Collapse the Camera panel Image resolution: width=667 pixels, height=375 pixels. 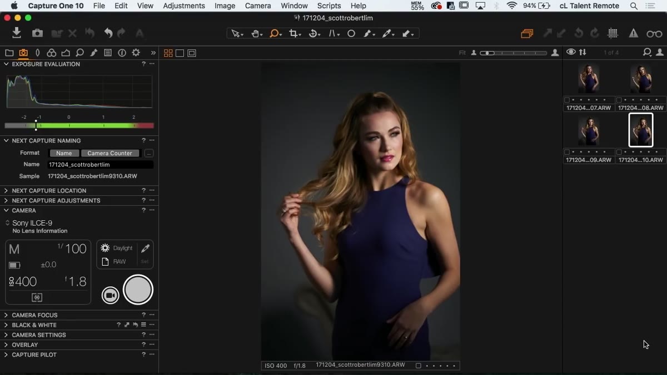point(7,211)
